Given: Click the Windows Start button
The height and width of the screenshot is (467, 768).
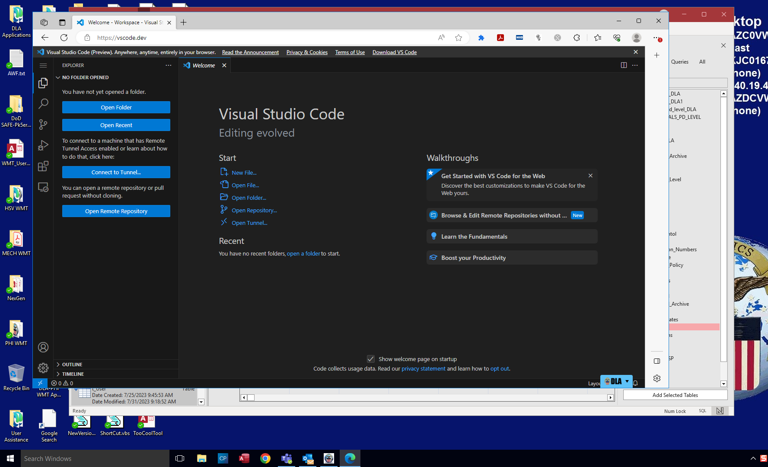Looking at the screenshot, I should (x=10, y=458).
